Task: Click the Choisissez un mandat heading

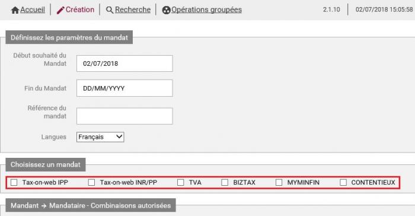Action: (x=46, y=164)
